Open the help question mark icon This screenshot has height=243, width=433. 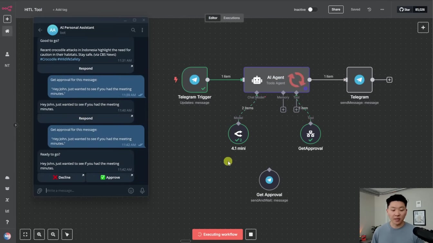coord(7,222)
